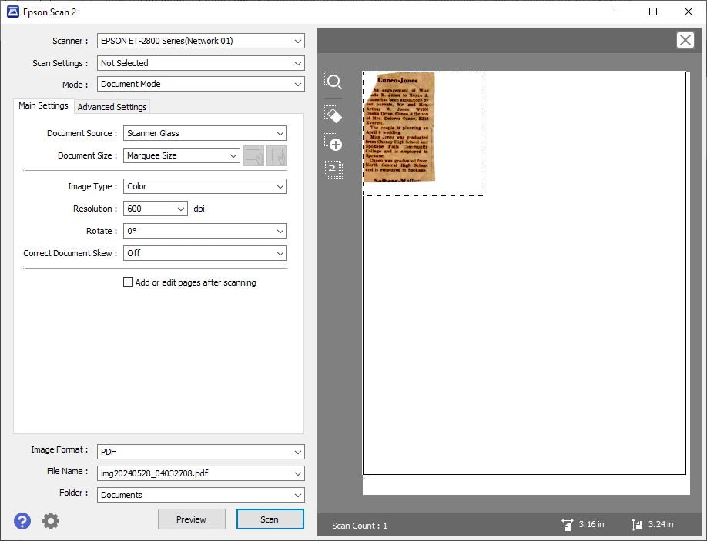The width and height of the screenshot is (707, 541).
Task: Click the landscape orientation icon beside Document Size
Action: pyautogui.click(x=254, y=156)
